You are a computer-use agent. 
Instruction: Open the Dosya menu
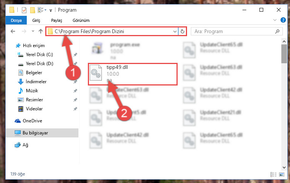pos(16,20)
